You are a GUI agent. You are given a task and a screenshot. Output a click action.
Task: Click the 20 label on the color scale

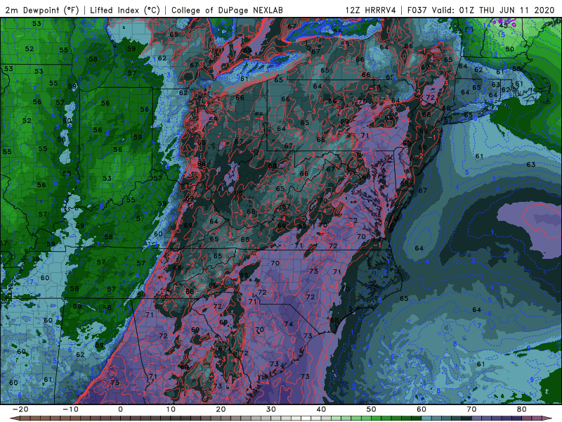point(221,409)
